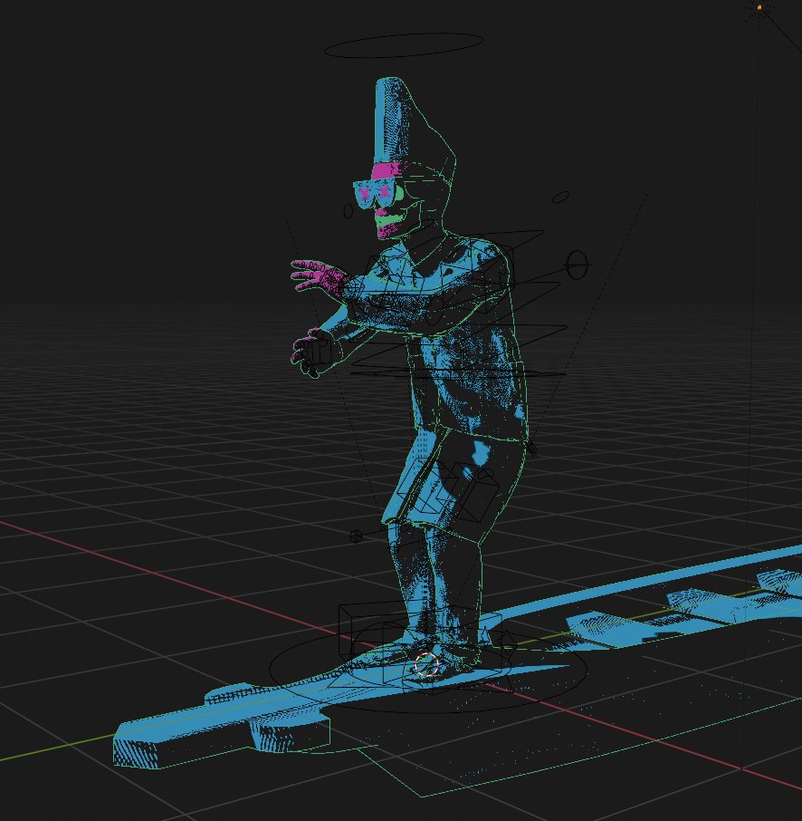Select the orange point light object
Screen dimensions: 802x821
click(x=759, y=7)
